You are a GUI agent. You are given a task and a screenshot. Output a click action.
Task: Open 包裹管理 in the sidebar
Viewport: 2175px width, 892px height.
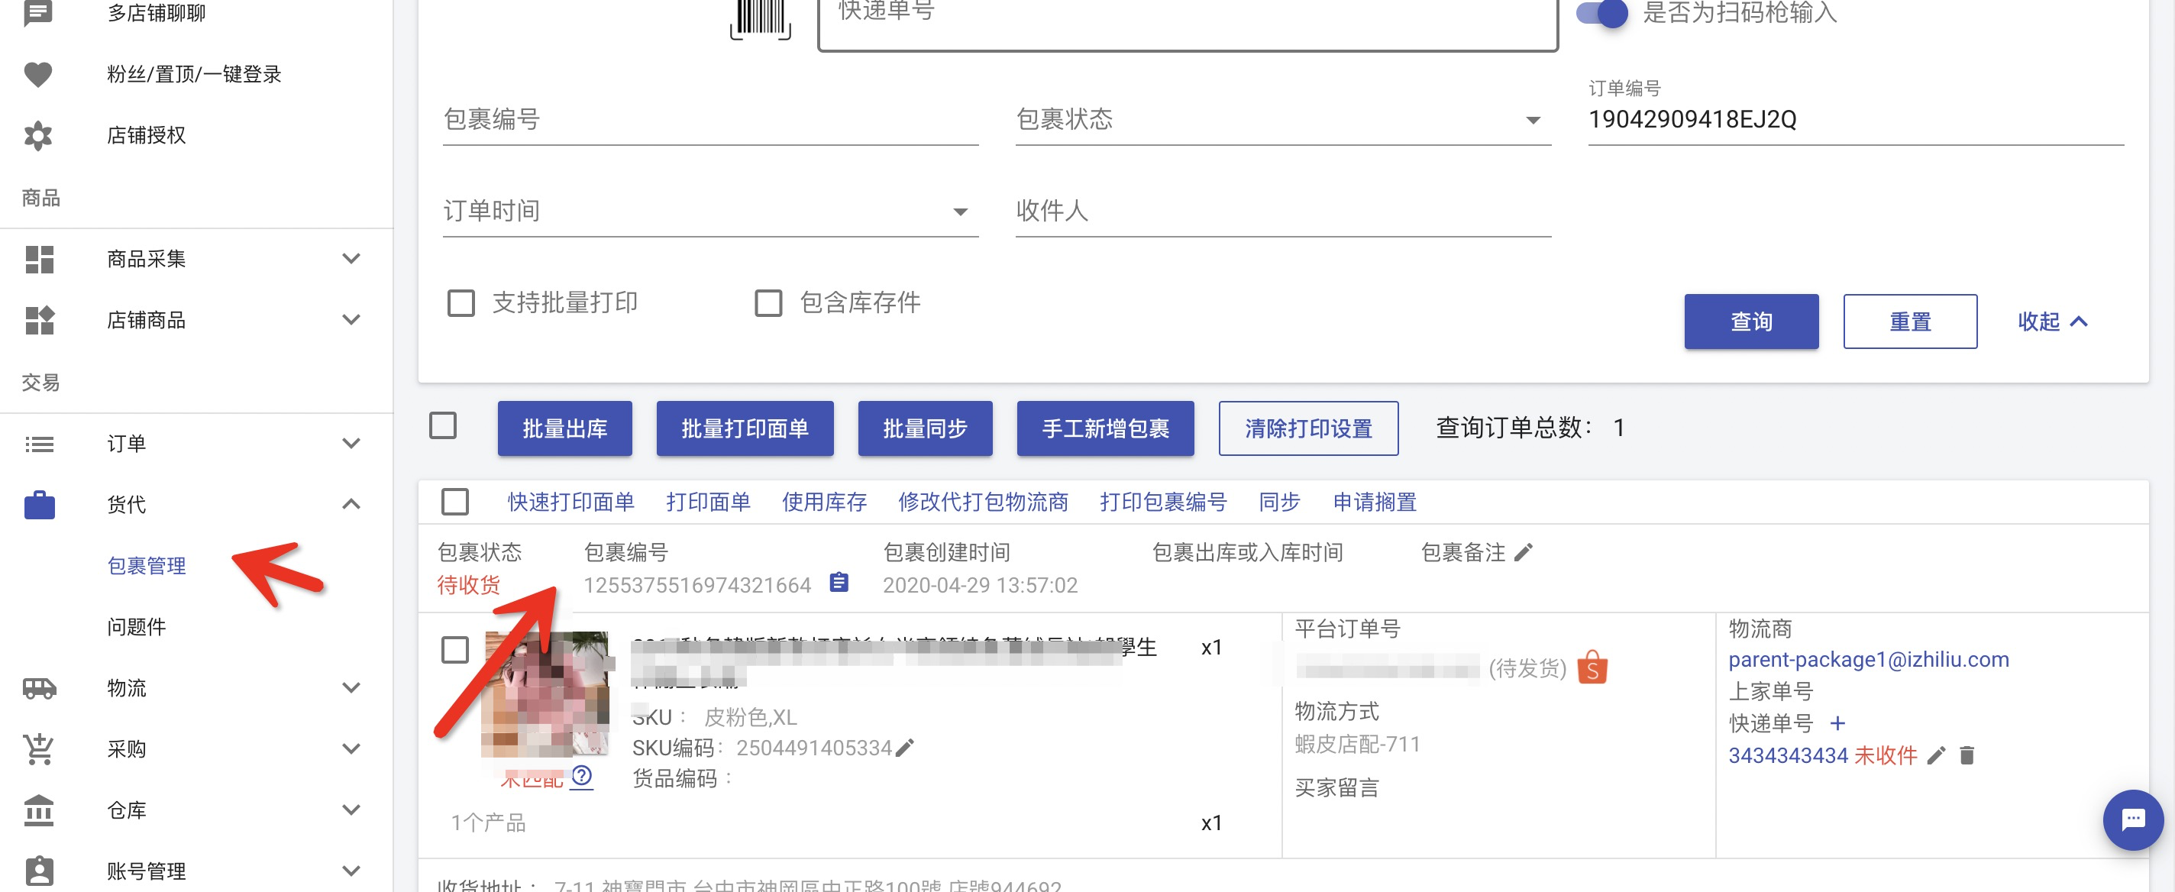(x=146, y=566)
